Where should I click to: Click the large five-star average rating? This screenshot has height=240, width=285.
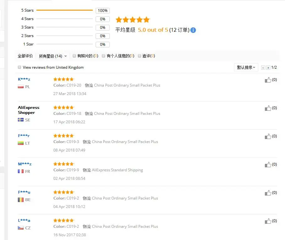pos(133,20)
